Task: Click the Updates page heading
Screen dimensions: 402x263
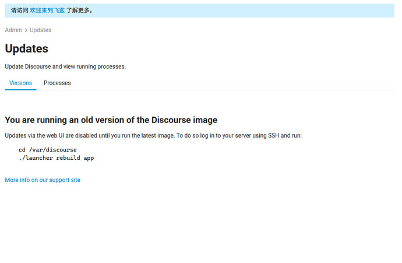Action: (26, 48)
